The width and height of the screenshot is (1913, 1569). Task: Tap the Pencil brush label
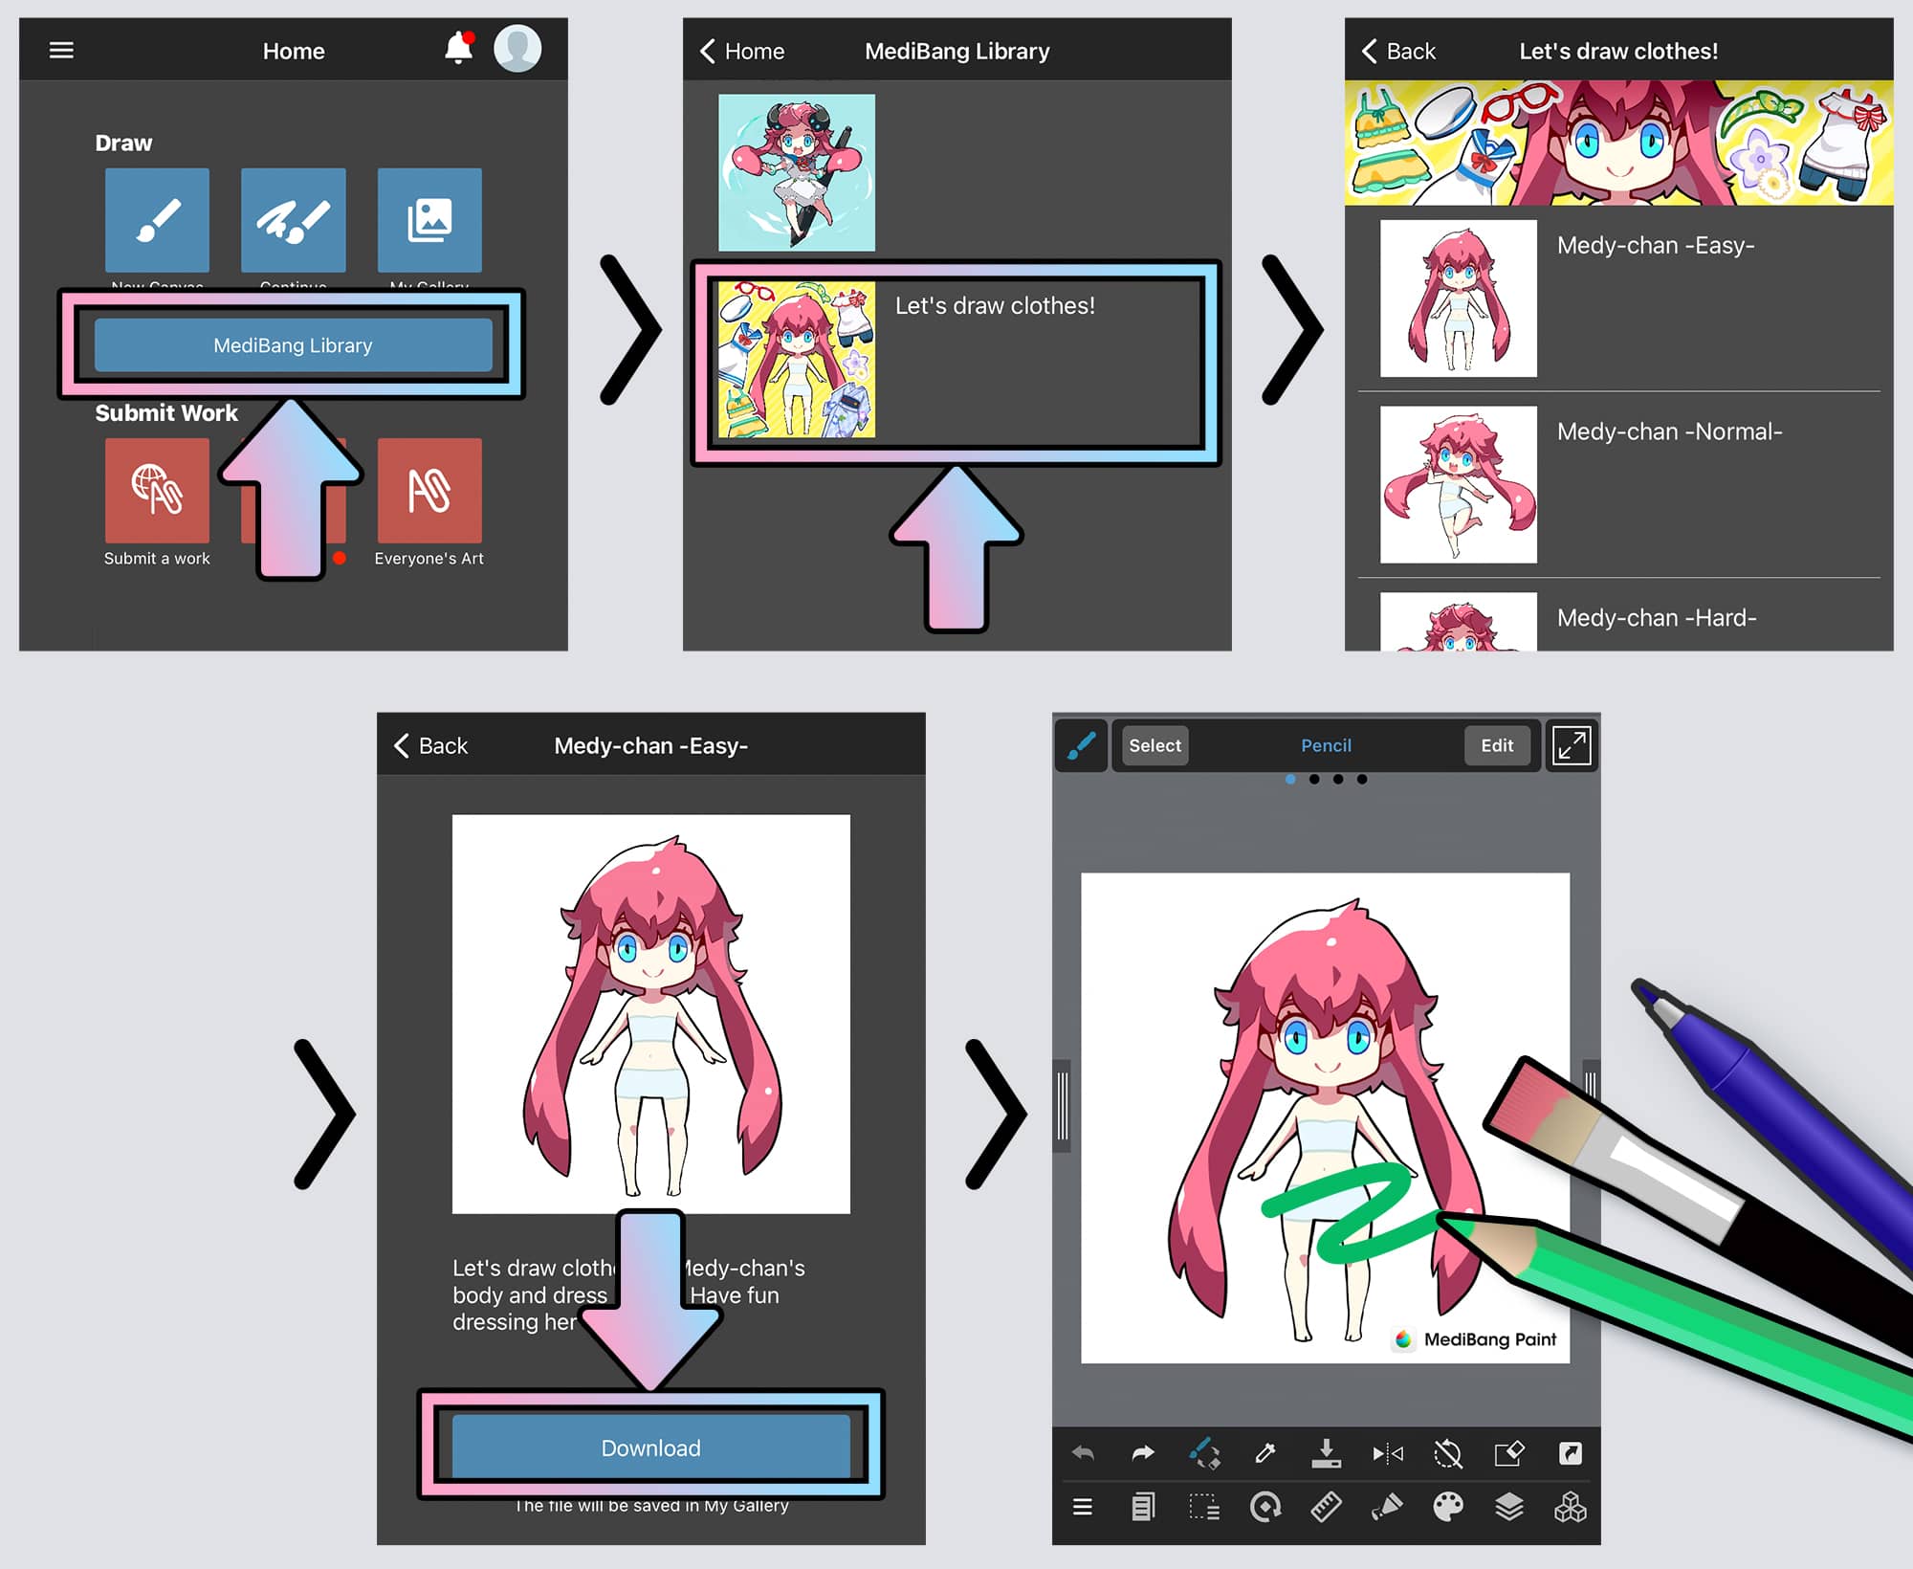1326,745
